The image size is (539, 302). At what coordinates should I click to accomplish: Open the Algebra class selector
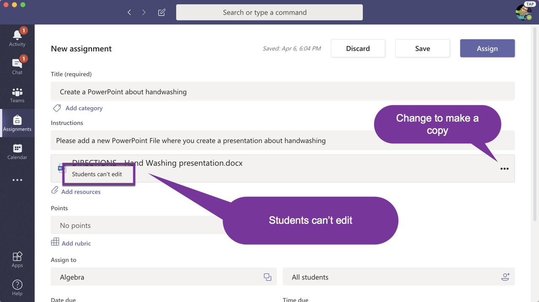tap(164, 277)
